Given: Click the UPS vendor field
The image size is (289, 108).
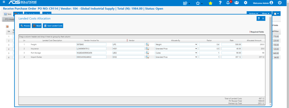Looking at the screenshot, I should click(x=129, y=44).
